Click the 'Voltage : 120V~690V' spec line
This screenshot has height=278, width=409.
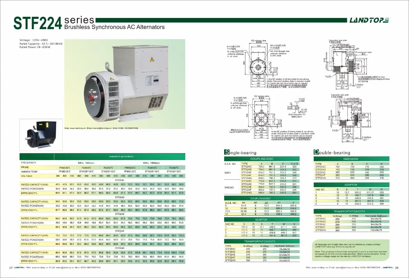click(34, 40)
